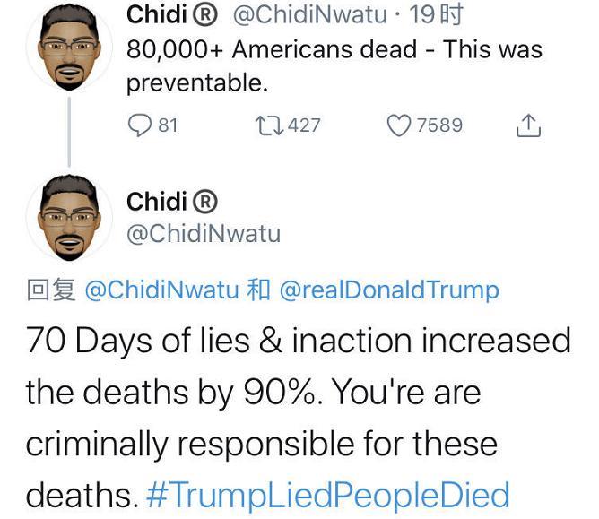Click the #TrumpLiedPeopleDied hashtag
Screen dimensions: 599x519
pyautogui.click(x=326, y=495)
